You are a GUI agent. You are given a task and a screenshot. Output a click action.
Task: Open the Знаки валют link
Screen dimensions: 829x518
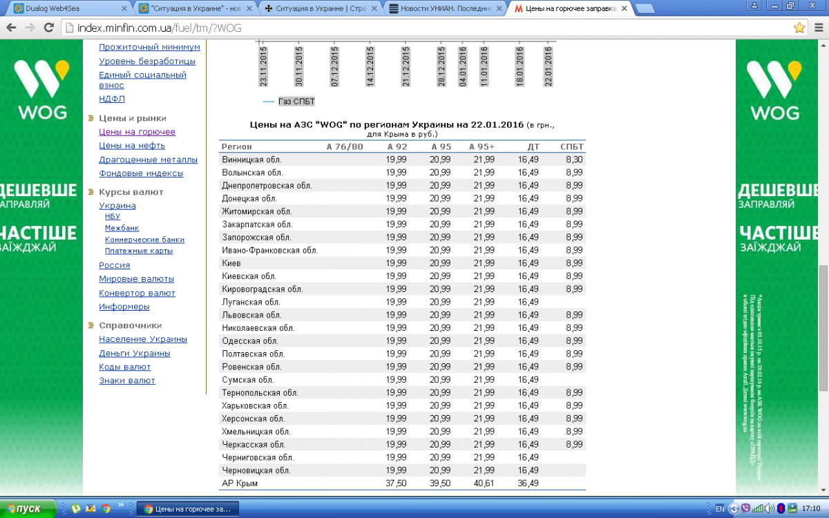pyautogui.click(x=127, y=381)
